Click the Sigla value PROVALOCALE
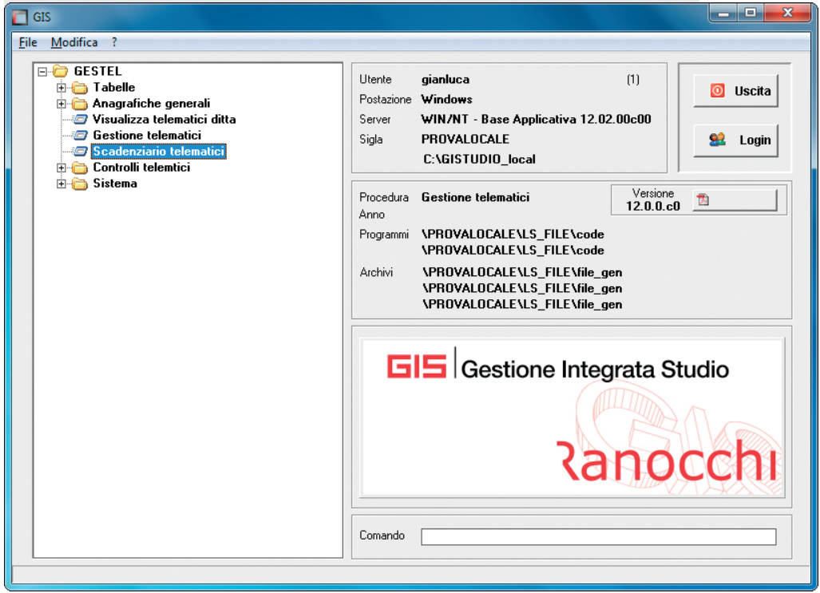 [x=465, y=139]
